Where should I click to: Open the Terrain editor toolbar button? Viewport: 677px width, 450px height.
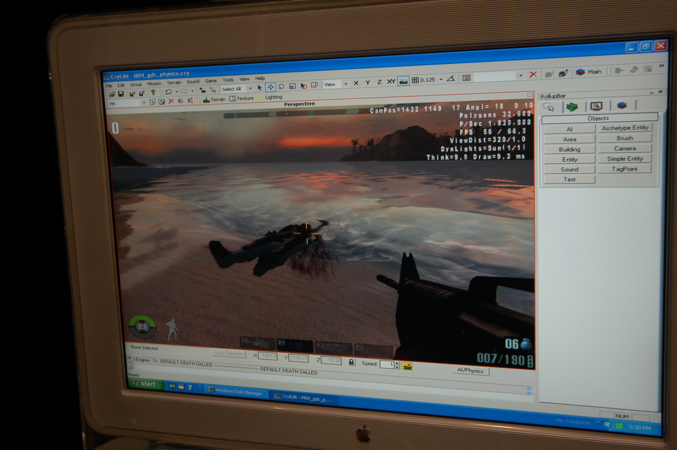pos(214,99)
